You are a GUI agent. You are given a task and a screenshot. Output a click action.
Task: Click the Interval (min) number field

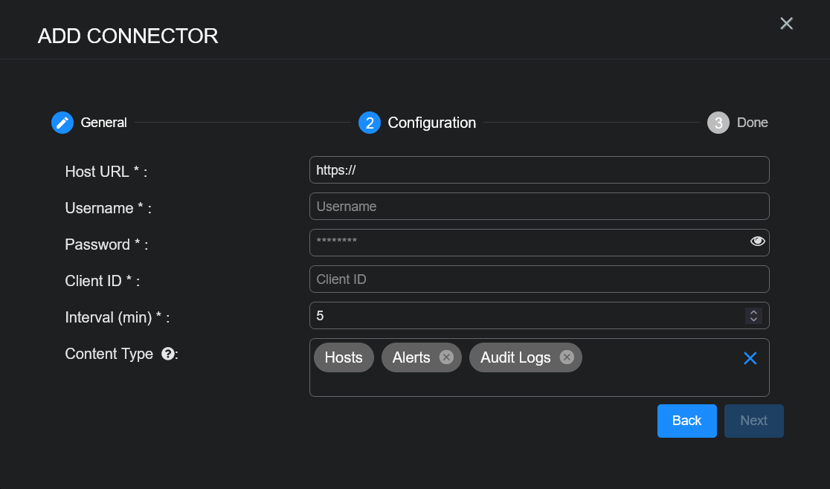click(521, 316)
